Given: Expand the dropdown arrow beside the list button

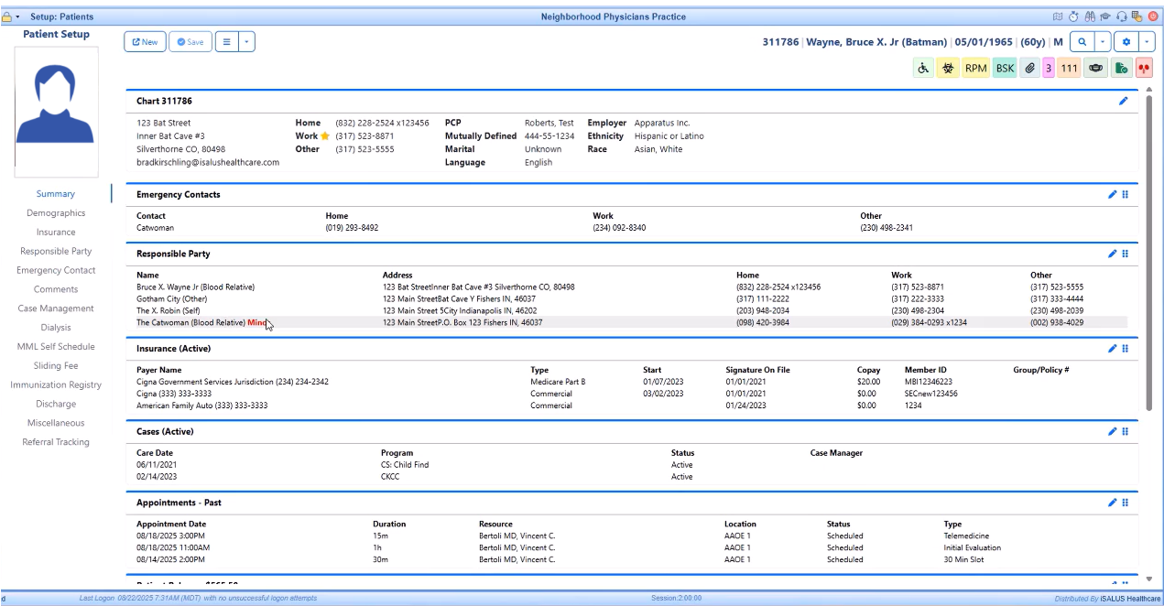Looking at the screenshot, I should tap(247, 42).
